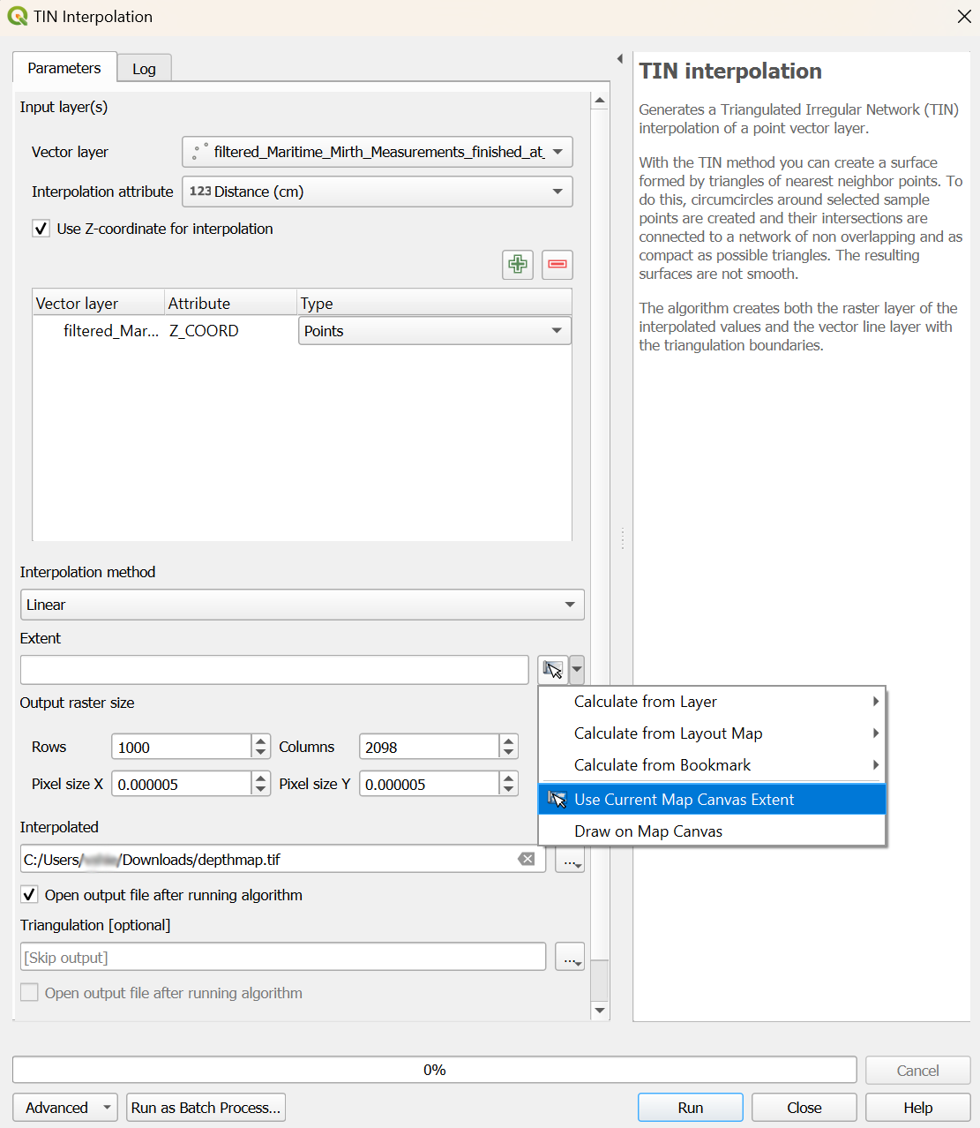The image size is (980, 1128).
Task: Add another input layer with green plus icon
Action: tap(518, 265)
